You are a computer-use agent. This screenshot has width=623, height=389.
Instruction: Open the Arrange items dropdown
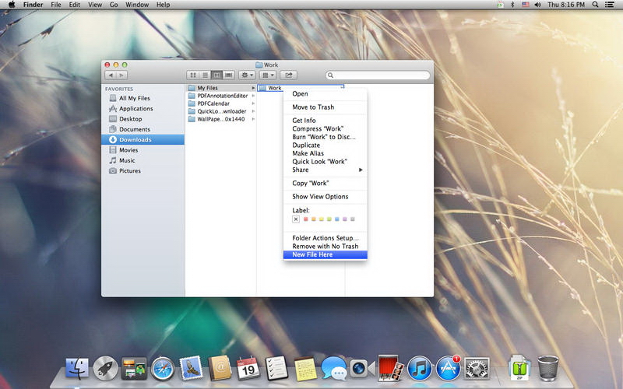[x=268, y=75]
